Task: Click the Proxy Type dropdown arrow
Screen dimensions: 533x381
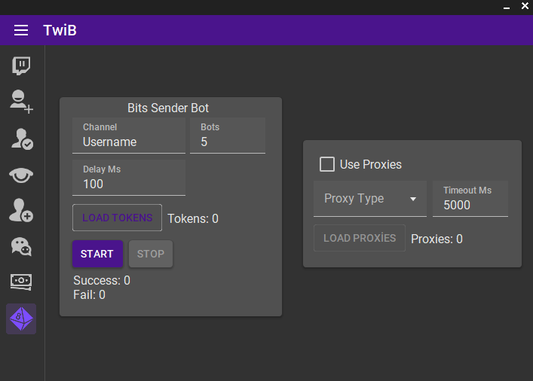Action: pyautogui.click(x=413, y=199)
